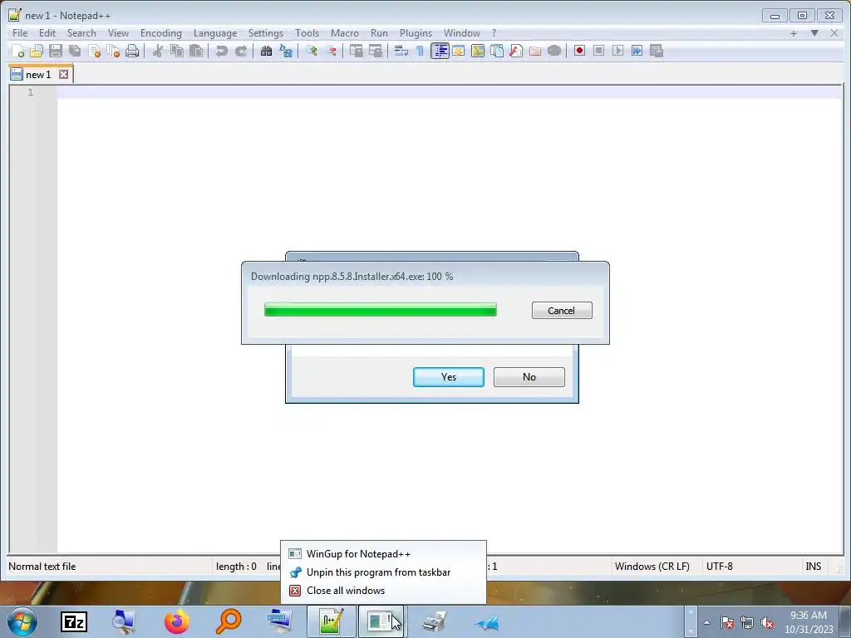Cancel the installer download

(x=562, y=311)
